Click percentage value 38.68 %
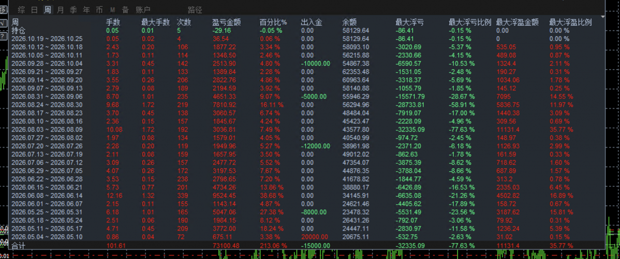Screen dimensions: 620x259 pos(272,196)
